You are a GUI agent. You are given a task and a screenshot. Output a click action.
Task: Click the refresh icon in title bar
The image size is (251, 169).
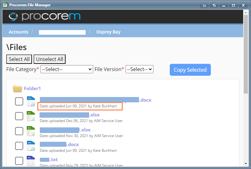[x=214, y=5]
